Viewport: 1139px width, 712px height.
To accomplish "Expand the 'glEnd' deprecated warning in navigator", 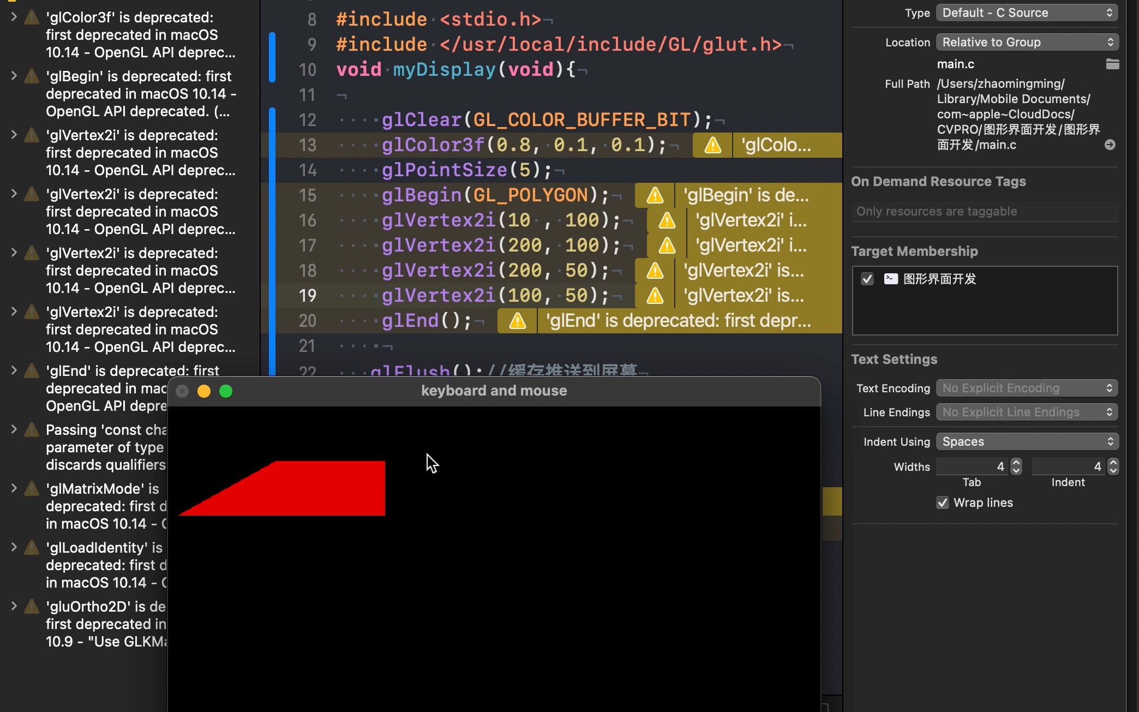I will (x=14, y=371).
